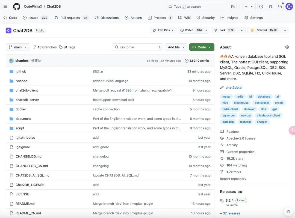Open the Add file dropdown
This screenshot has height=218, width=295.
point(176,47)
